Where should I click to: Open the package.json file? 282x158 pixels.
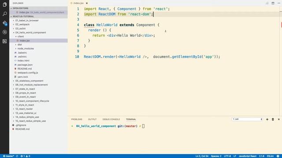25,65
